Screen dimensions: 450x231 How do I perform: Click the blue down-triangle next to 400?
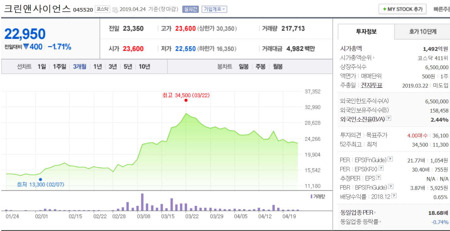click(x=26, y=46)
